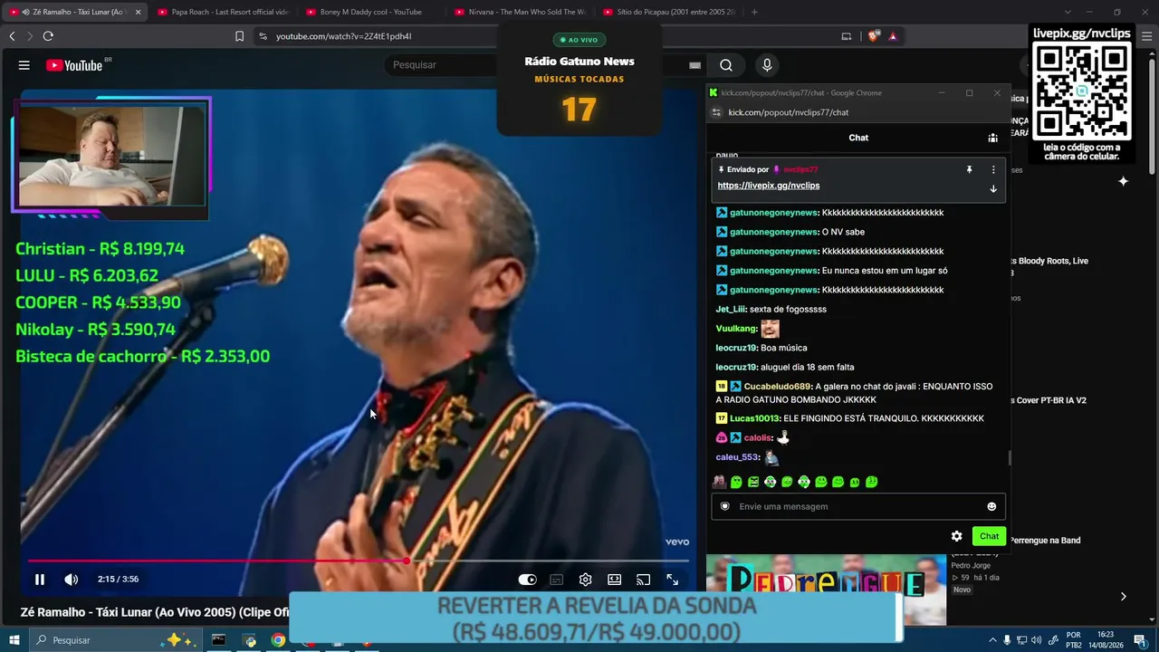Run search with magnifier button
This screenshot has height=652, width=1159.
click(726, 65)
